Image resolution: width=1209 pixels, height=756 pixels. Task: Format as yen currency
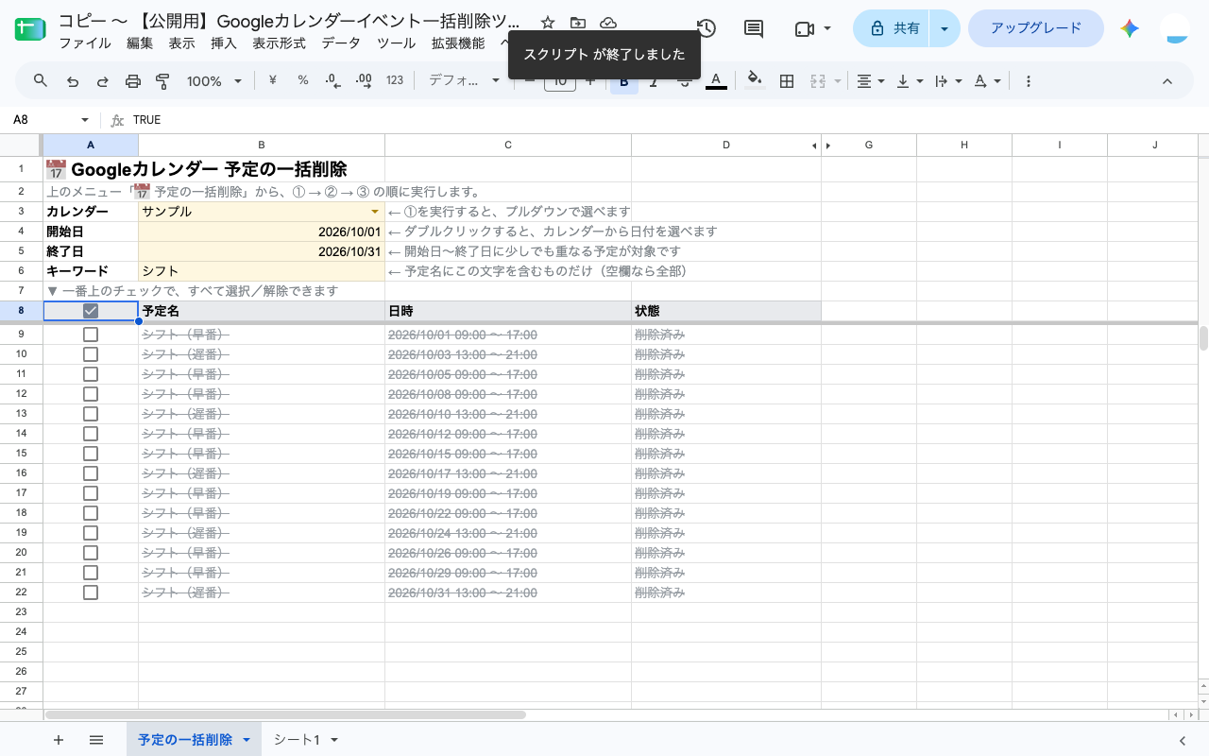click(273, 81)
